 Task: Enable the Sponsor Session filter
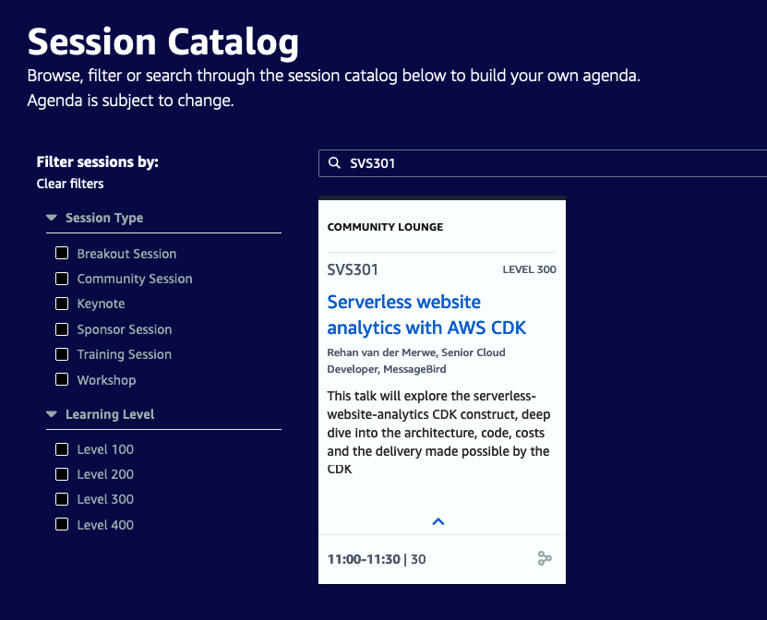62,329
